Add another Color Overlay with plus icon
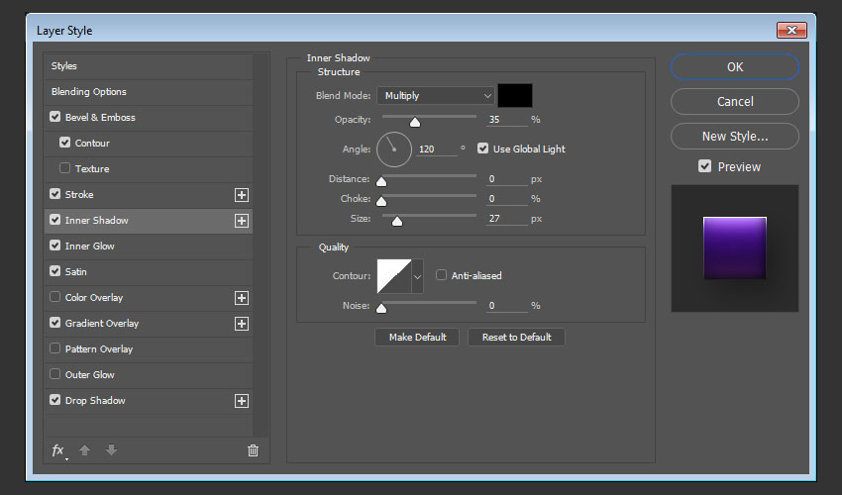The height and width of the screenshot is (495, 842). (241, 298)
